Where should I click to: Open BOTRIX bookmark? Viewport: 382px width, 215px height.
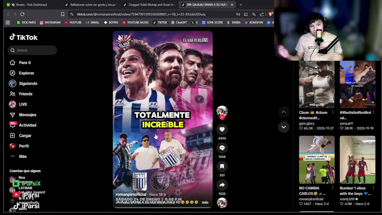pyautogui.click(x=111, y=22)
